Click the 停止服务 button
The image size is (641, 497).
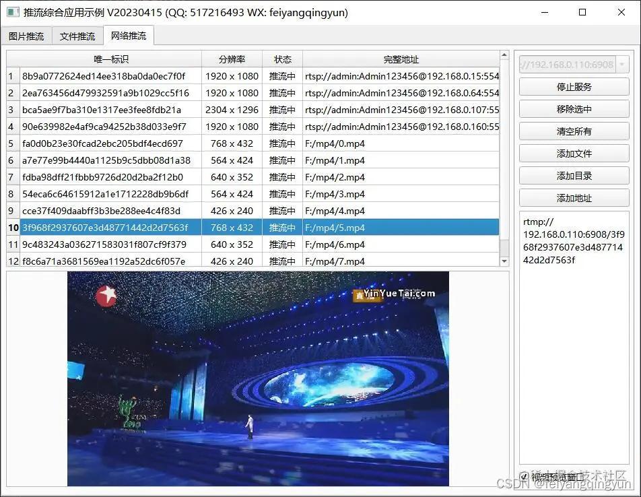pos(574,87)
